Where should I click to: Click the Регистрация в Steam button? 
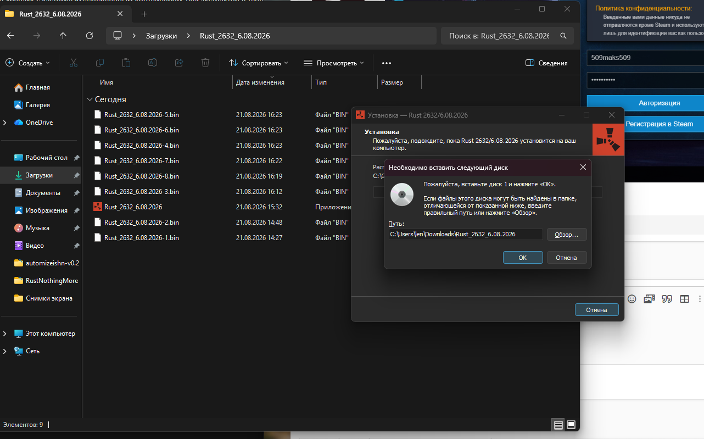tap(645, 124)
